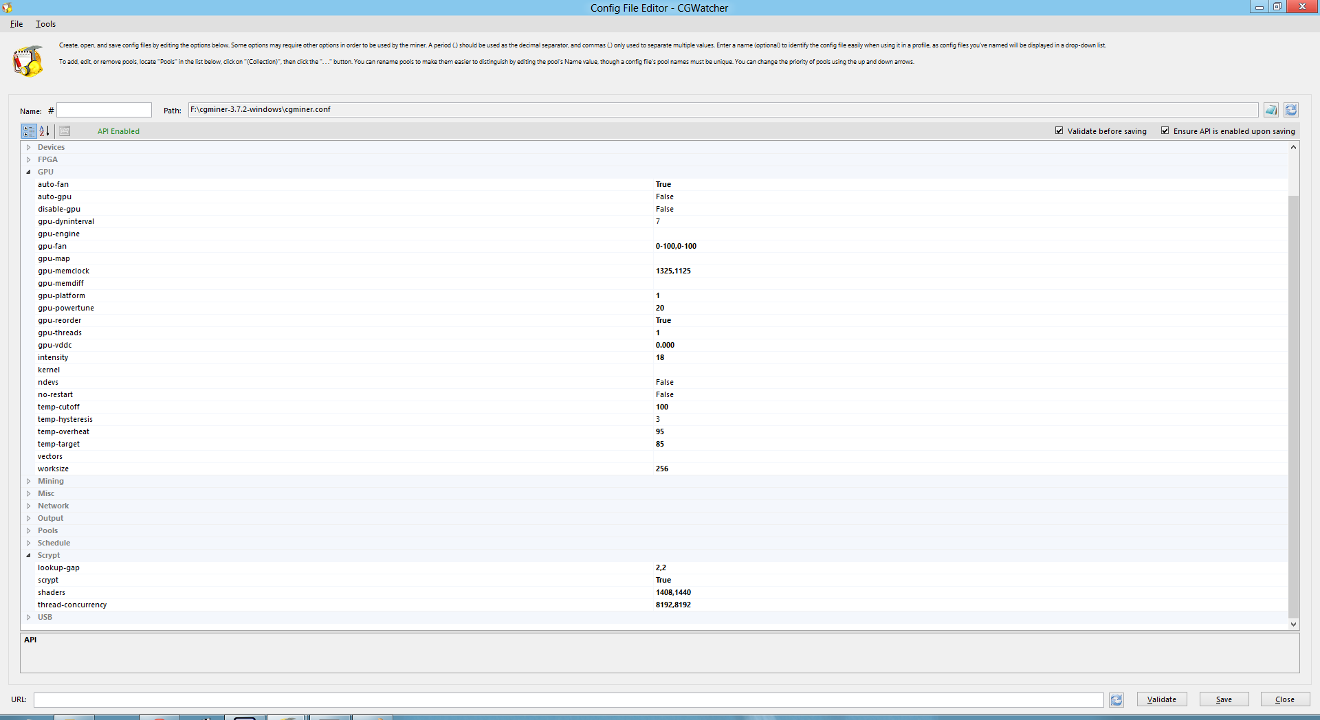Open the Tools menu

45,24
